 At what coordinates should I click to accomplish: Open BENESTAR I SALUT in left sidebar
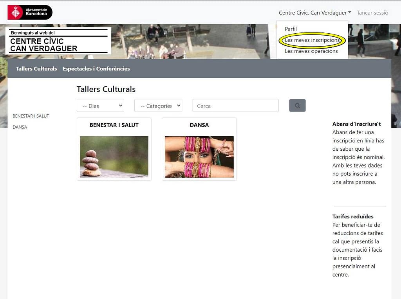[x=31, y=116]
